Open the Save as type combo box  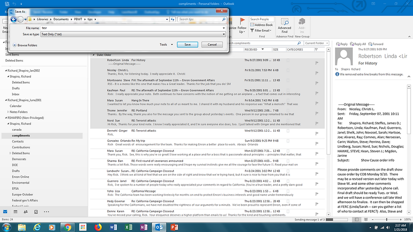[x=133, y=34]
